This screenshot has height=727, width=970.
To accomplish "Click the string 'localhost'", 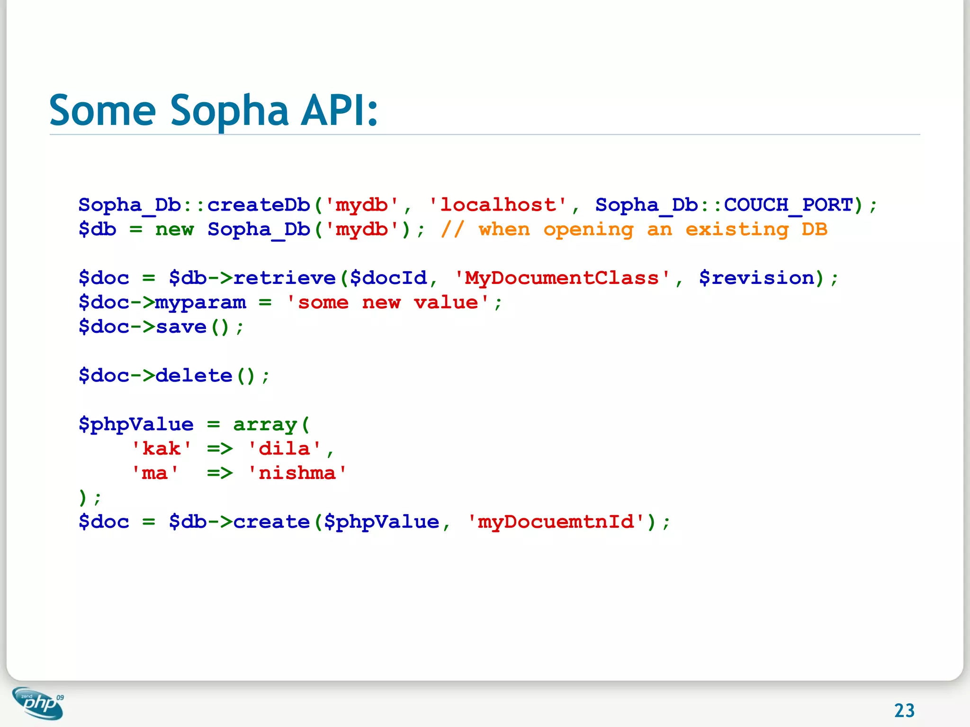I will pyautogui.click(x=498, y=205).
